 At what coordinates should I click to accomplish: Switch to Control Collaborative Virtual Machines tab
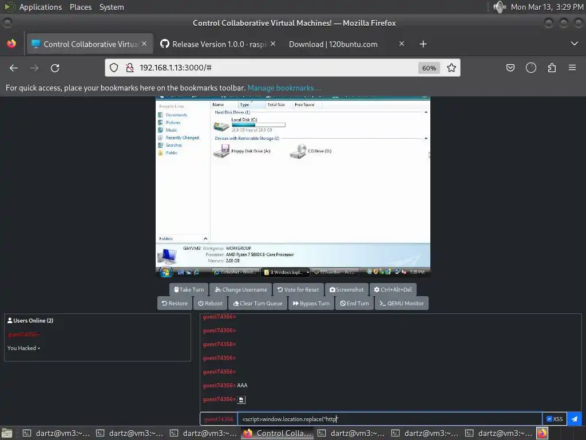pos(90,44)
